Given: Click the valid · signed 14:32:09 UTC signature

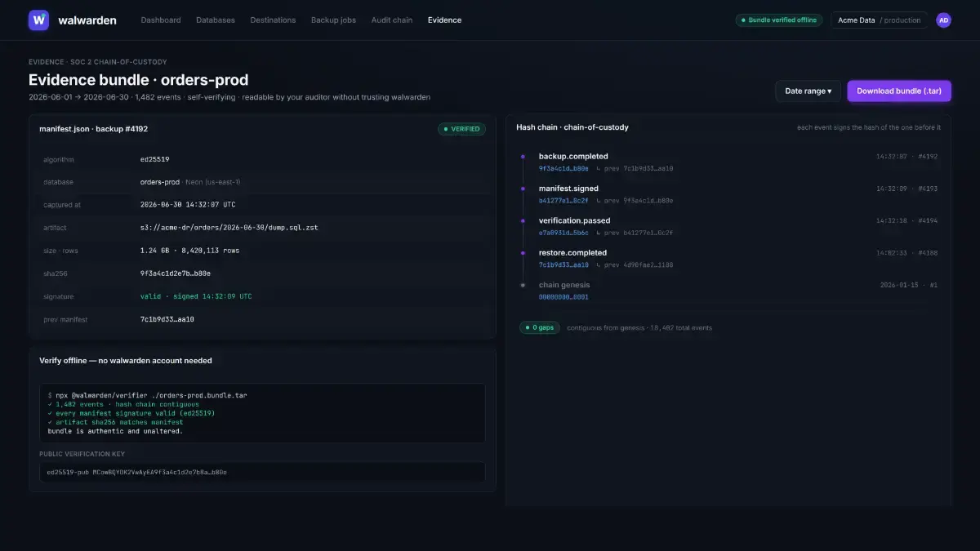Looking at the screenshot, I should pyautogui.click(x=196, y=296).
